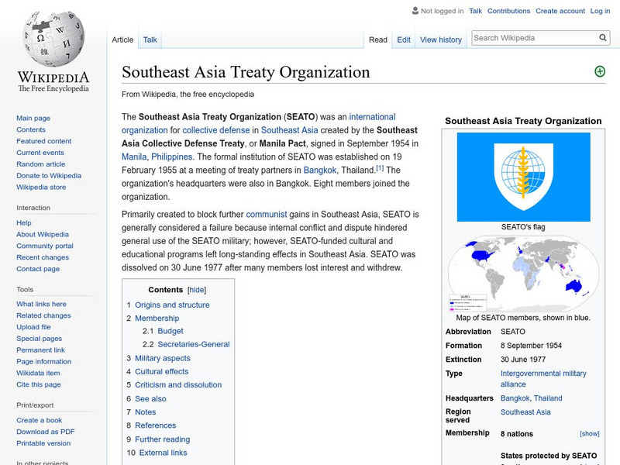620x465 pixels.
Task: Hide the Contents table
Action: coord(197,290)
